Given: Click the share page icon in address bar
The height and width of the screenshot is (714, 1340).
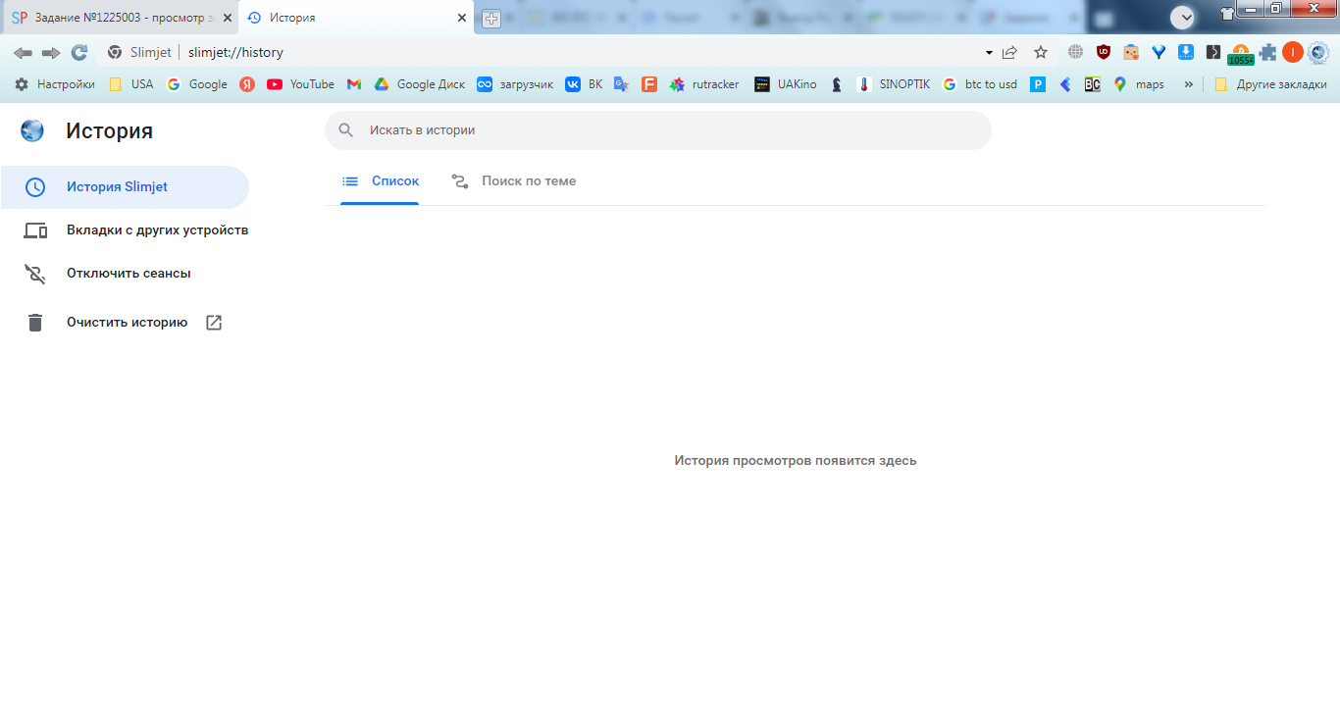Looking at the screenshot, I should (x=1009, y=52).
